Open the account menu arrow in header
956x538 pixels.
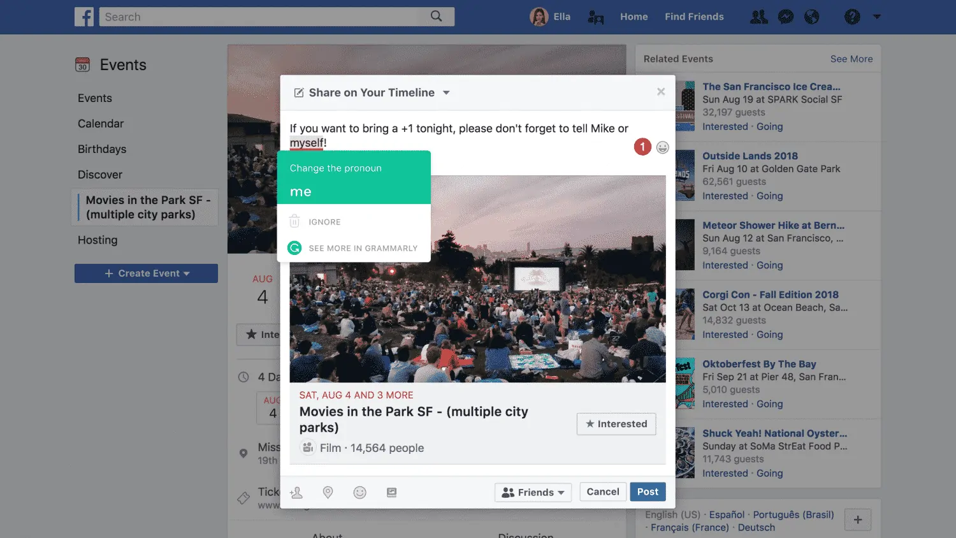click(877, 17)
